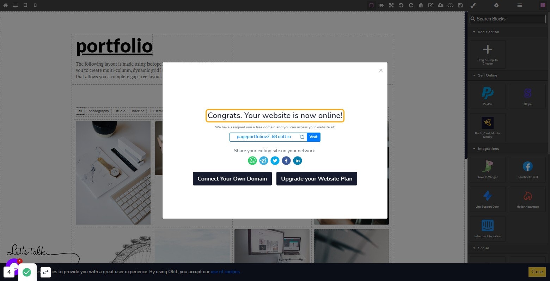This screenshot has height=281, width=550.
Task: Share site via Telegram icon
Action: point(264,161)
